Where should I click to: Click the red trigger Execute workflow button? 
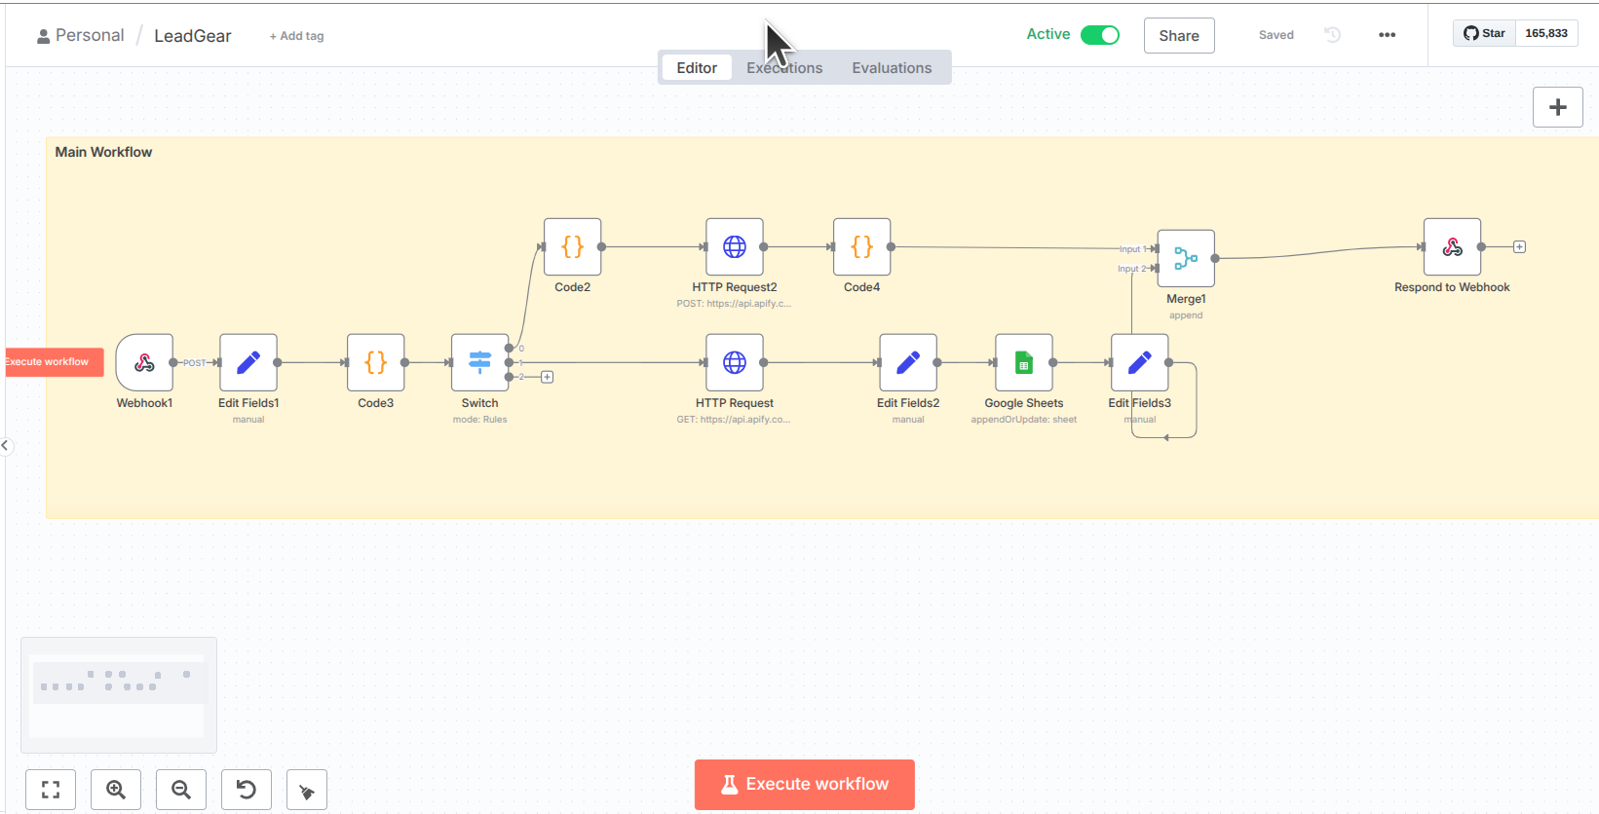pyautogui.click(x=54, y=362)
